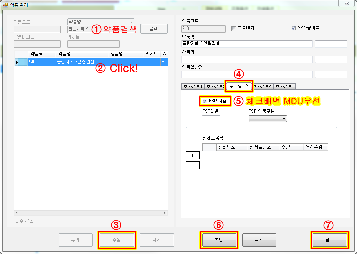Click the 약품코드 column header in results grid
Image resolution: width=357 pixels, height=254 pixels.
(x=41, y=54)
